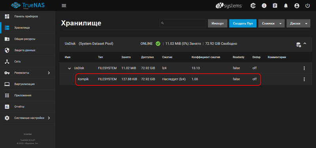
Task: Navigate to Сеть settings
Action: pyautogui.click(x=17, y=61)
